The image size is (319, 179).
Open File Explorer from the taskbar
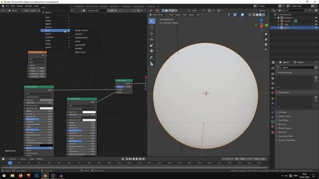pos(12,176)
